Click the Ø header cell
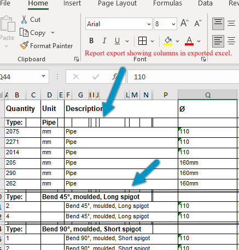239x250 pixels. [207, 109]
